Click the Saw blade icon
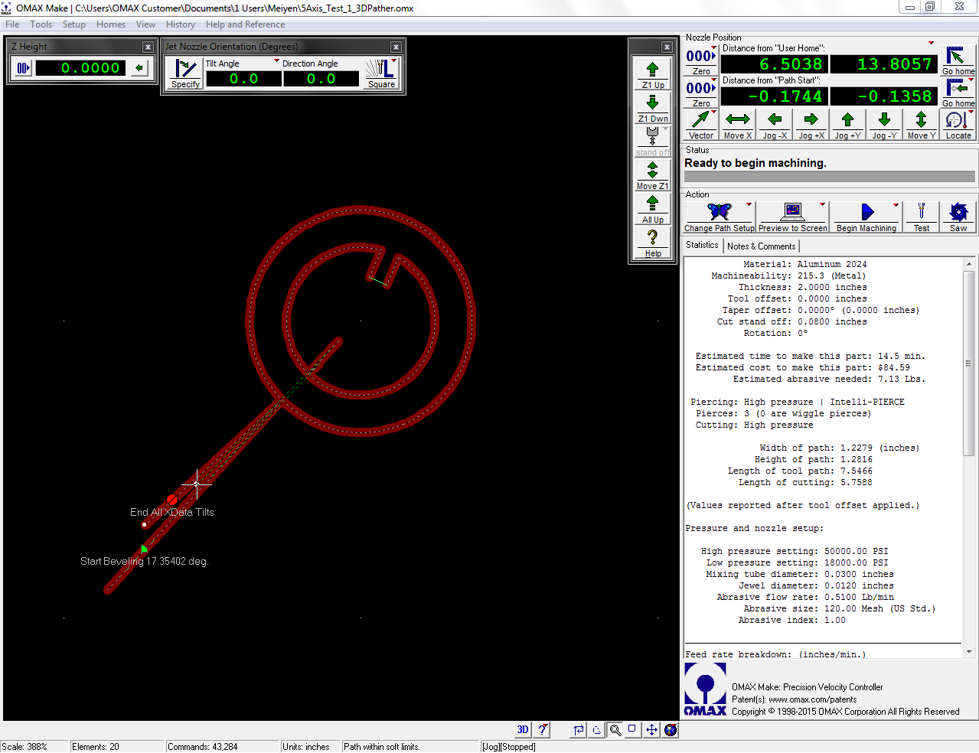The width and height of the screenshot is (979, 753). point(958,212)
